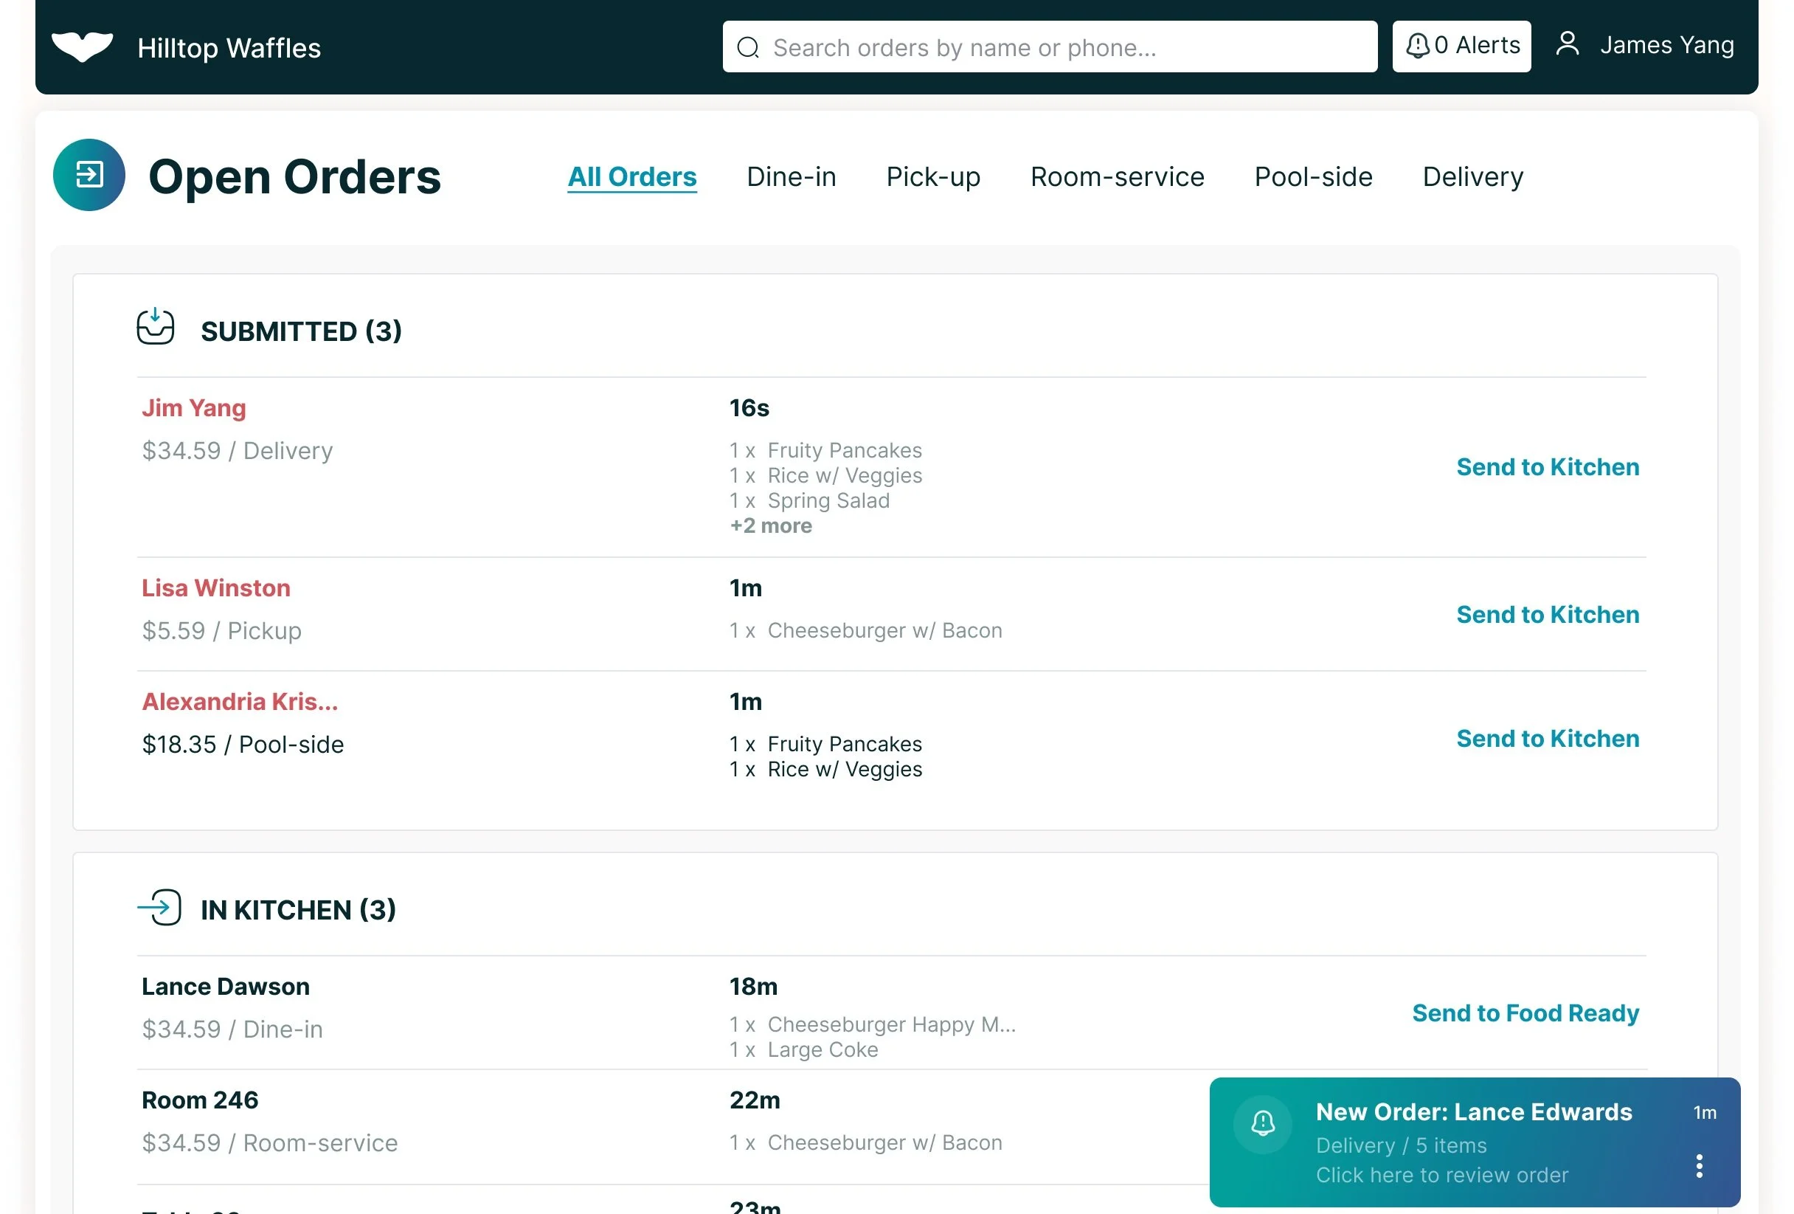Image resolution: width=1794 pixels, height=1214 pixels.
Task: Expand '+2 more' items in Jim Yang order
Action: [x=770, y=526]
